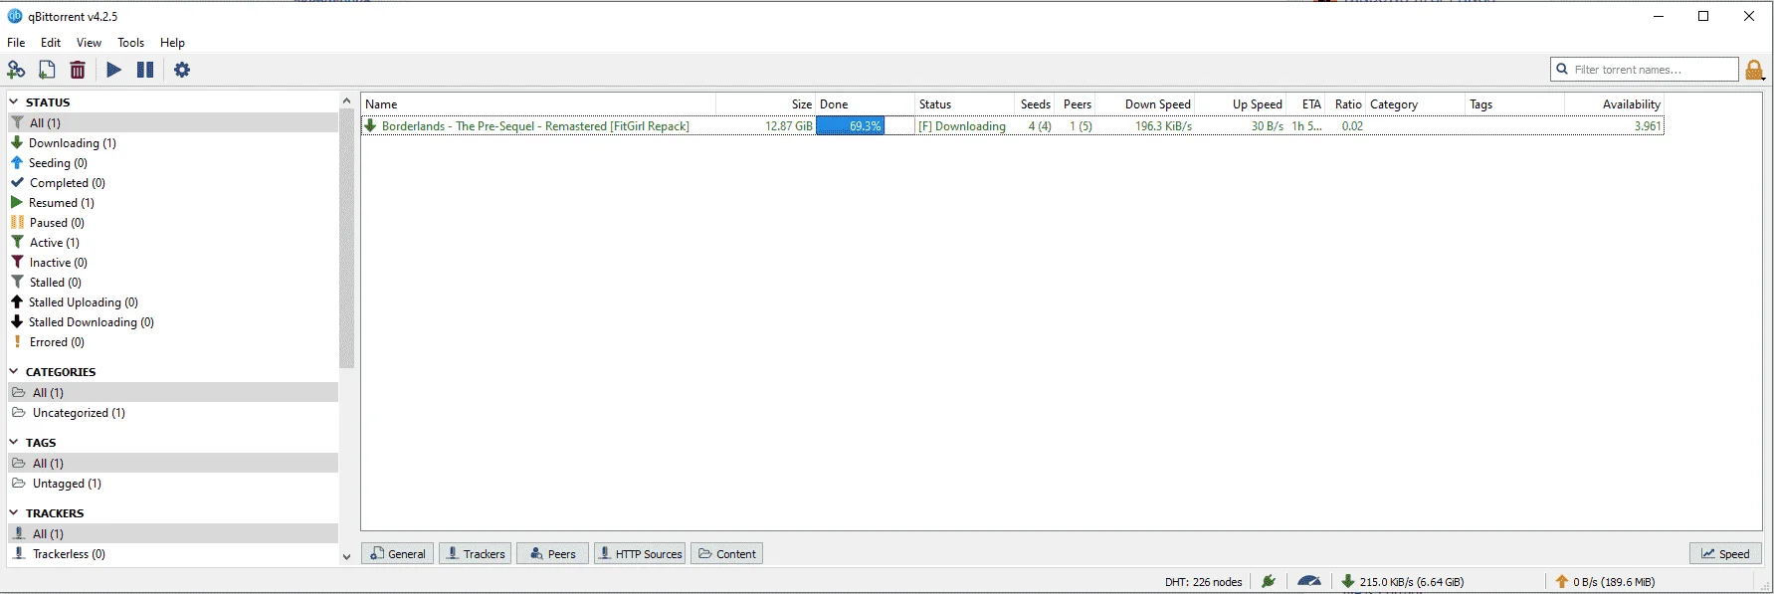Select Uncategorized (1) category

(x=79, y=413)
